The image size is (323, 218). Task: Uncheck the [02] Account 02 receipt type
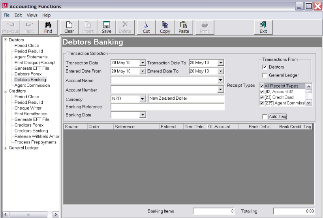262,92
